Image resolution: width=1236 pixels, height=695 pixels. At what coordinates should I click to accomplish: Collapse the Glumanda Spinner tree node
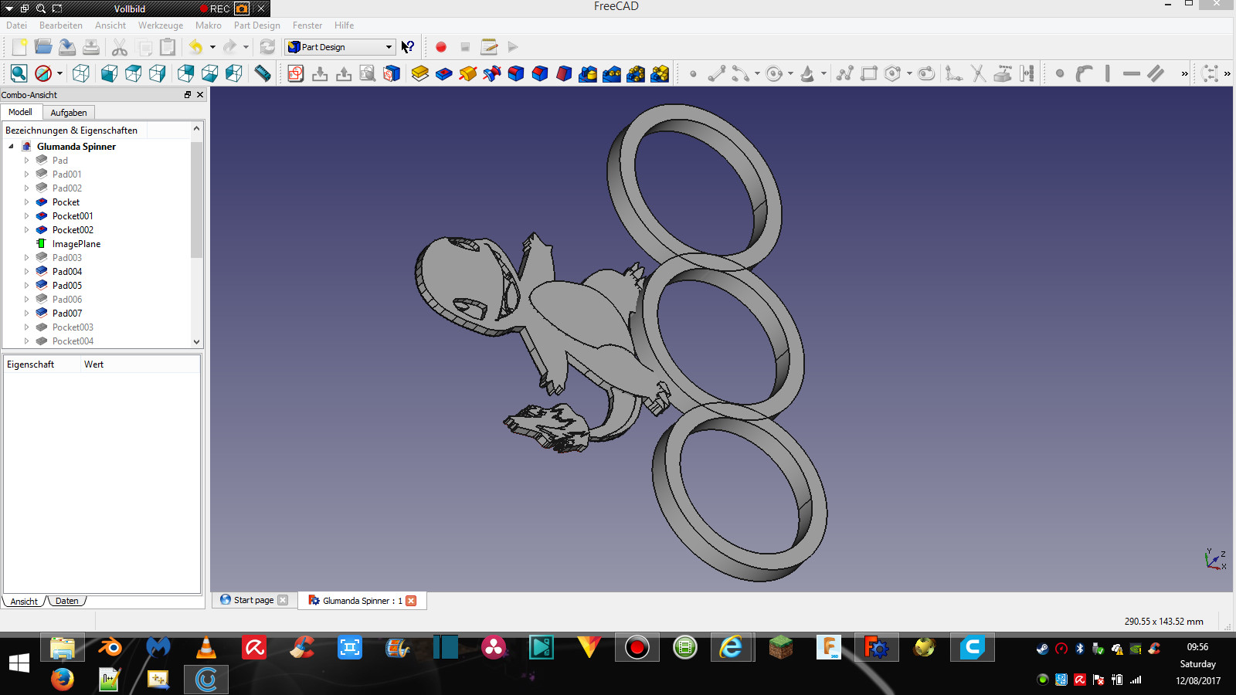pos(12,147)
